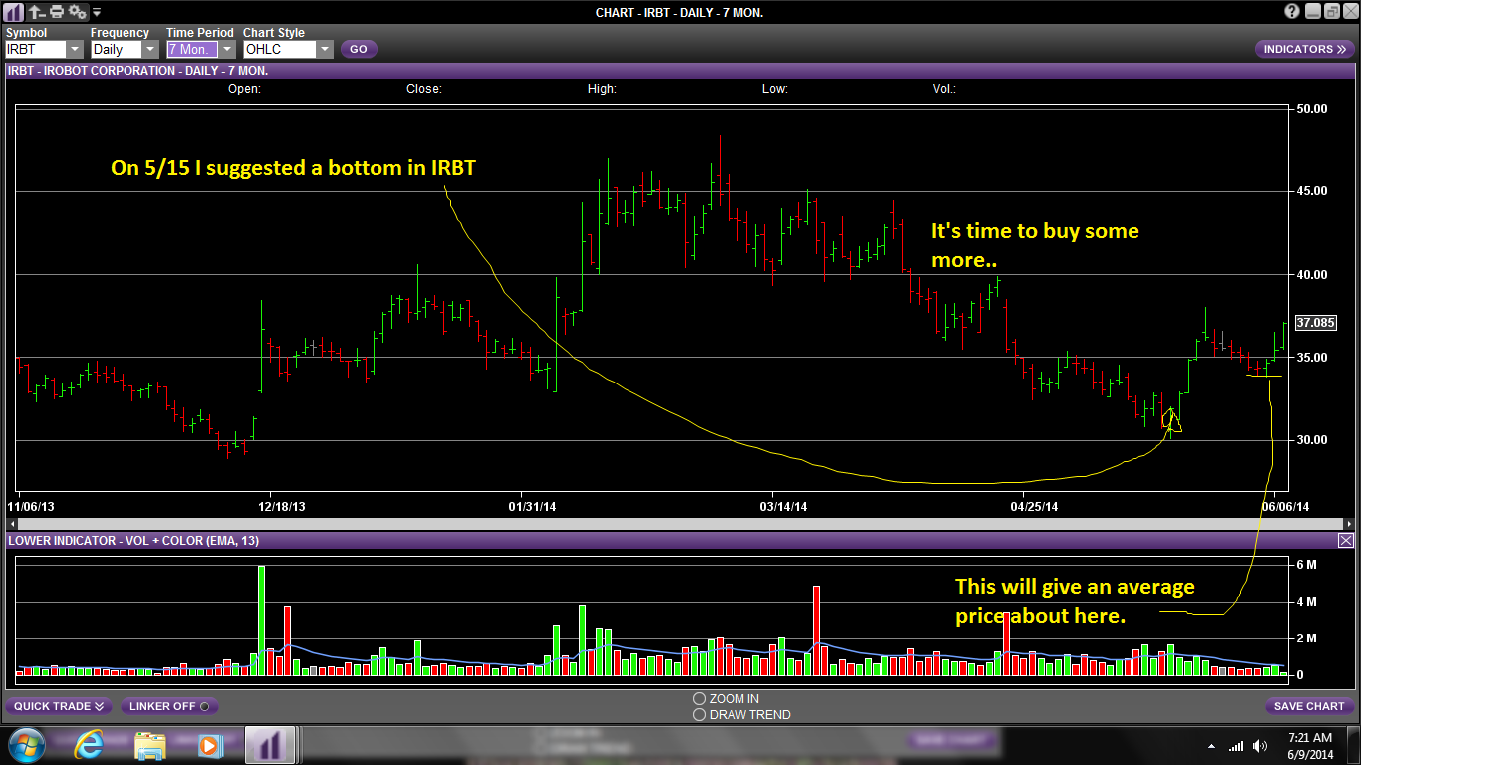Click the scrollbar right arrow
Image resolution: width=1510 pixels, height=765 pixels.
point(1349,523)
